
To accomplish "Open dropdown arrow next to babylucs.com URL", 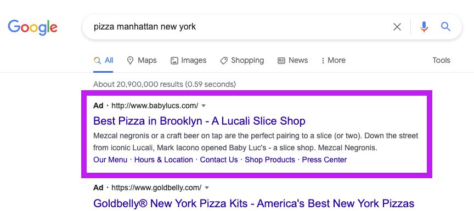I will click(204, 106).
